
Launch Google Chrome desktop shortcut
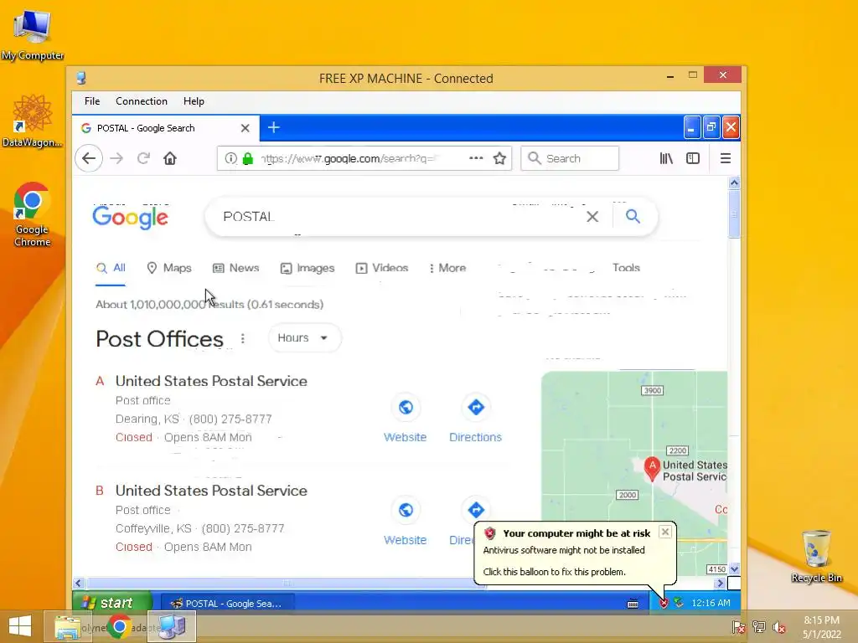pyautogui.click(x=33, y=214)
